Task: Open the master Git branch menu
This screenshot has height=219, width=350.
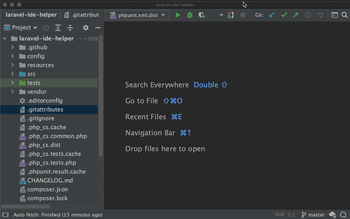Action: click(x=313, y=215)
